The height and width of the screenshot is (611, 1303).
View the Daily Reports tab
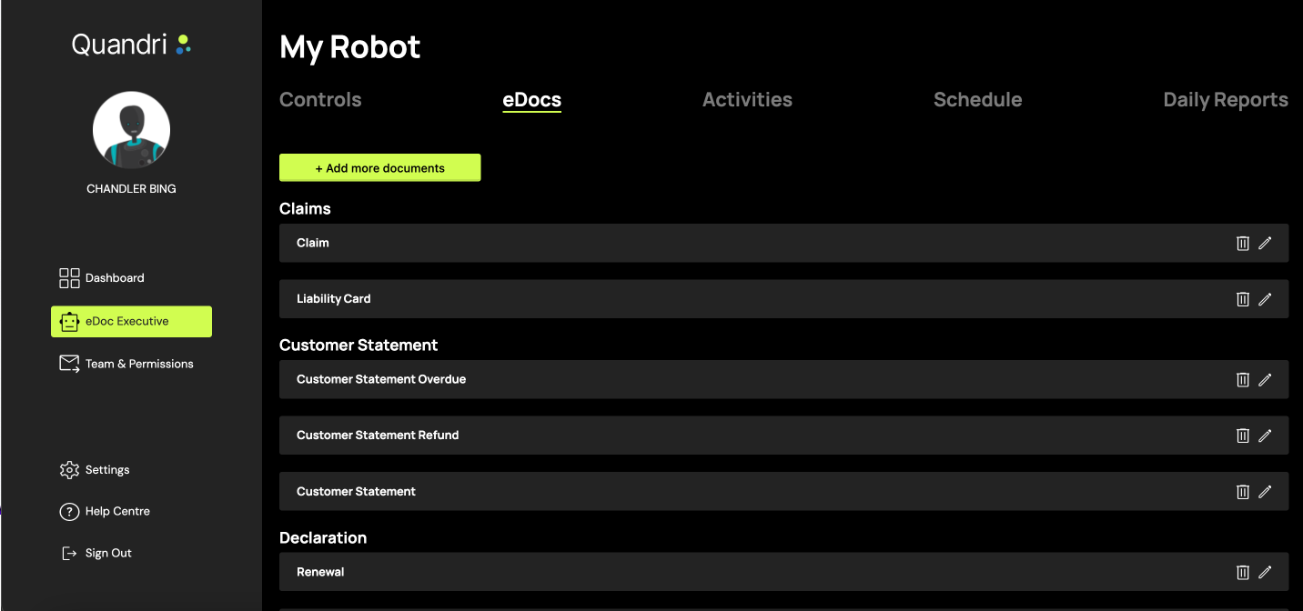pyautogui.click(x=1225, y=100)
